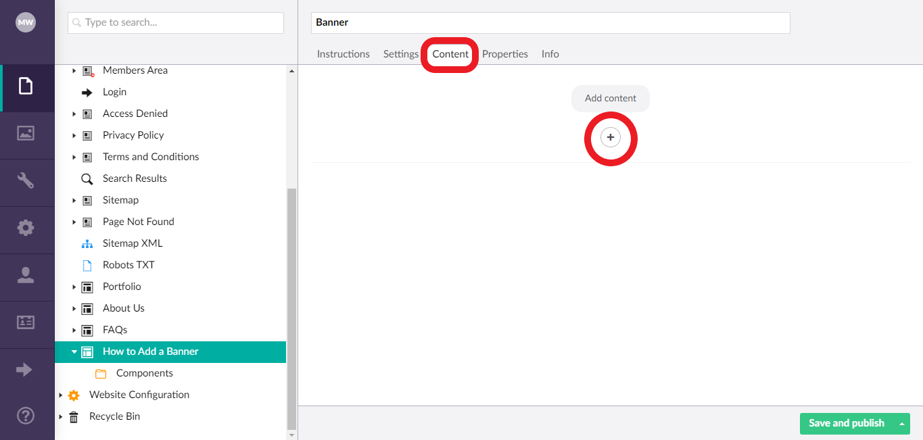Open the Media section image icon
Viewport: 923px width, 440px height.
tap(26, 134)
